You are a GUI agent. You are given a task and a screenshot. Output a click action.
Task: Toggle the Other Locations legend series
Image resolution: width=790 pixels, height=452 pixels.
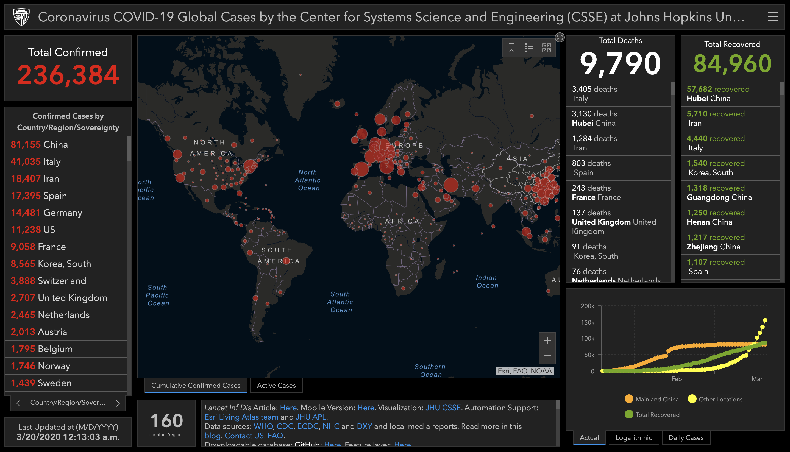(715, 399)
